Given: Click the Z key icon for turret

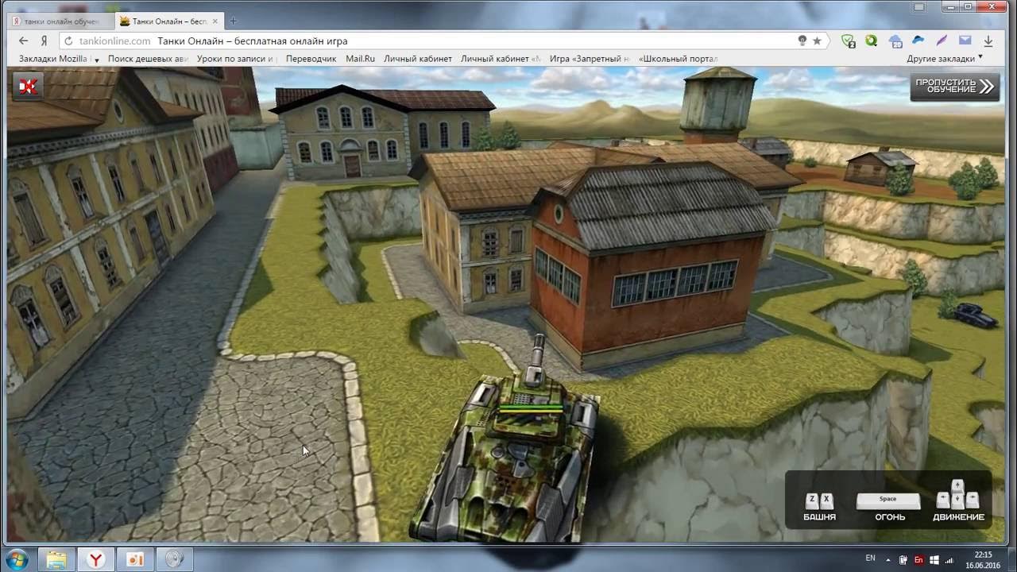Looking at the screenshot, I should (812, 500).
